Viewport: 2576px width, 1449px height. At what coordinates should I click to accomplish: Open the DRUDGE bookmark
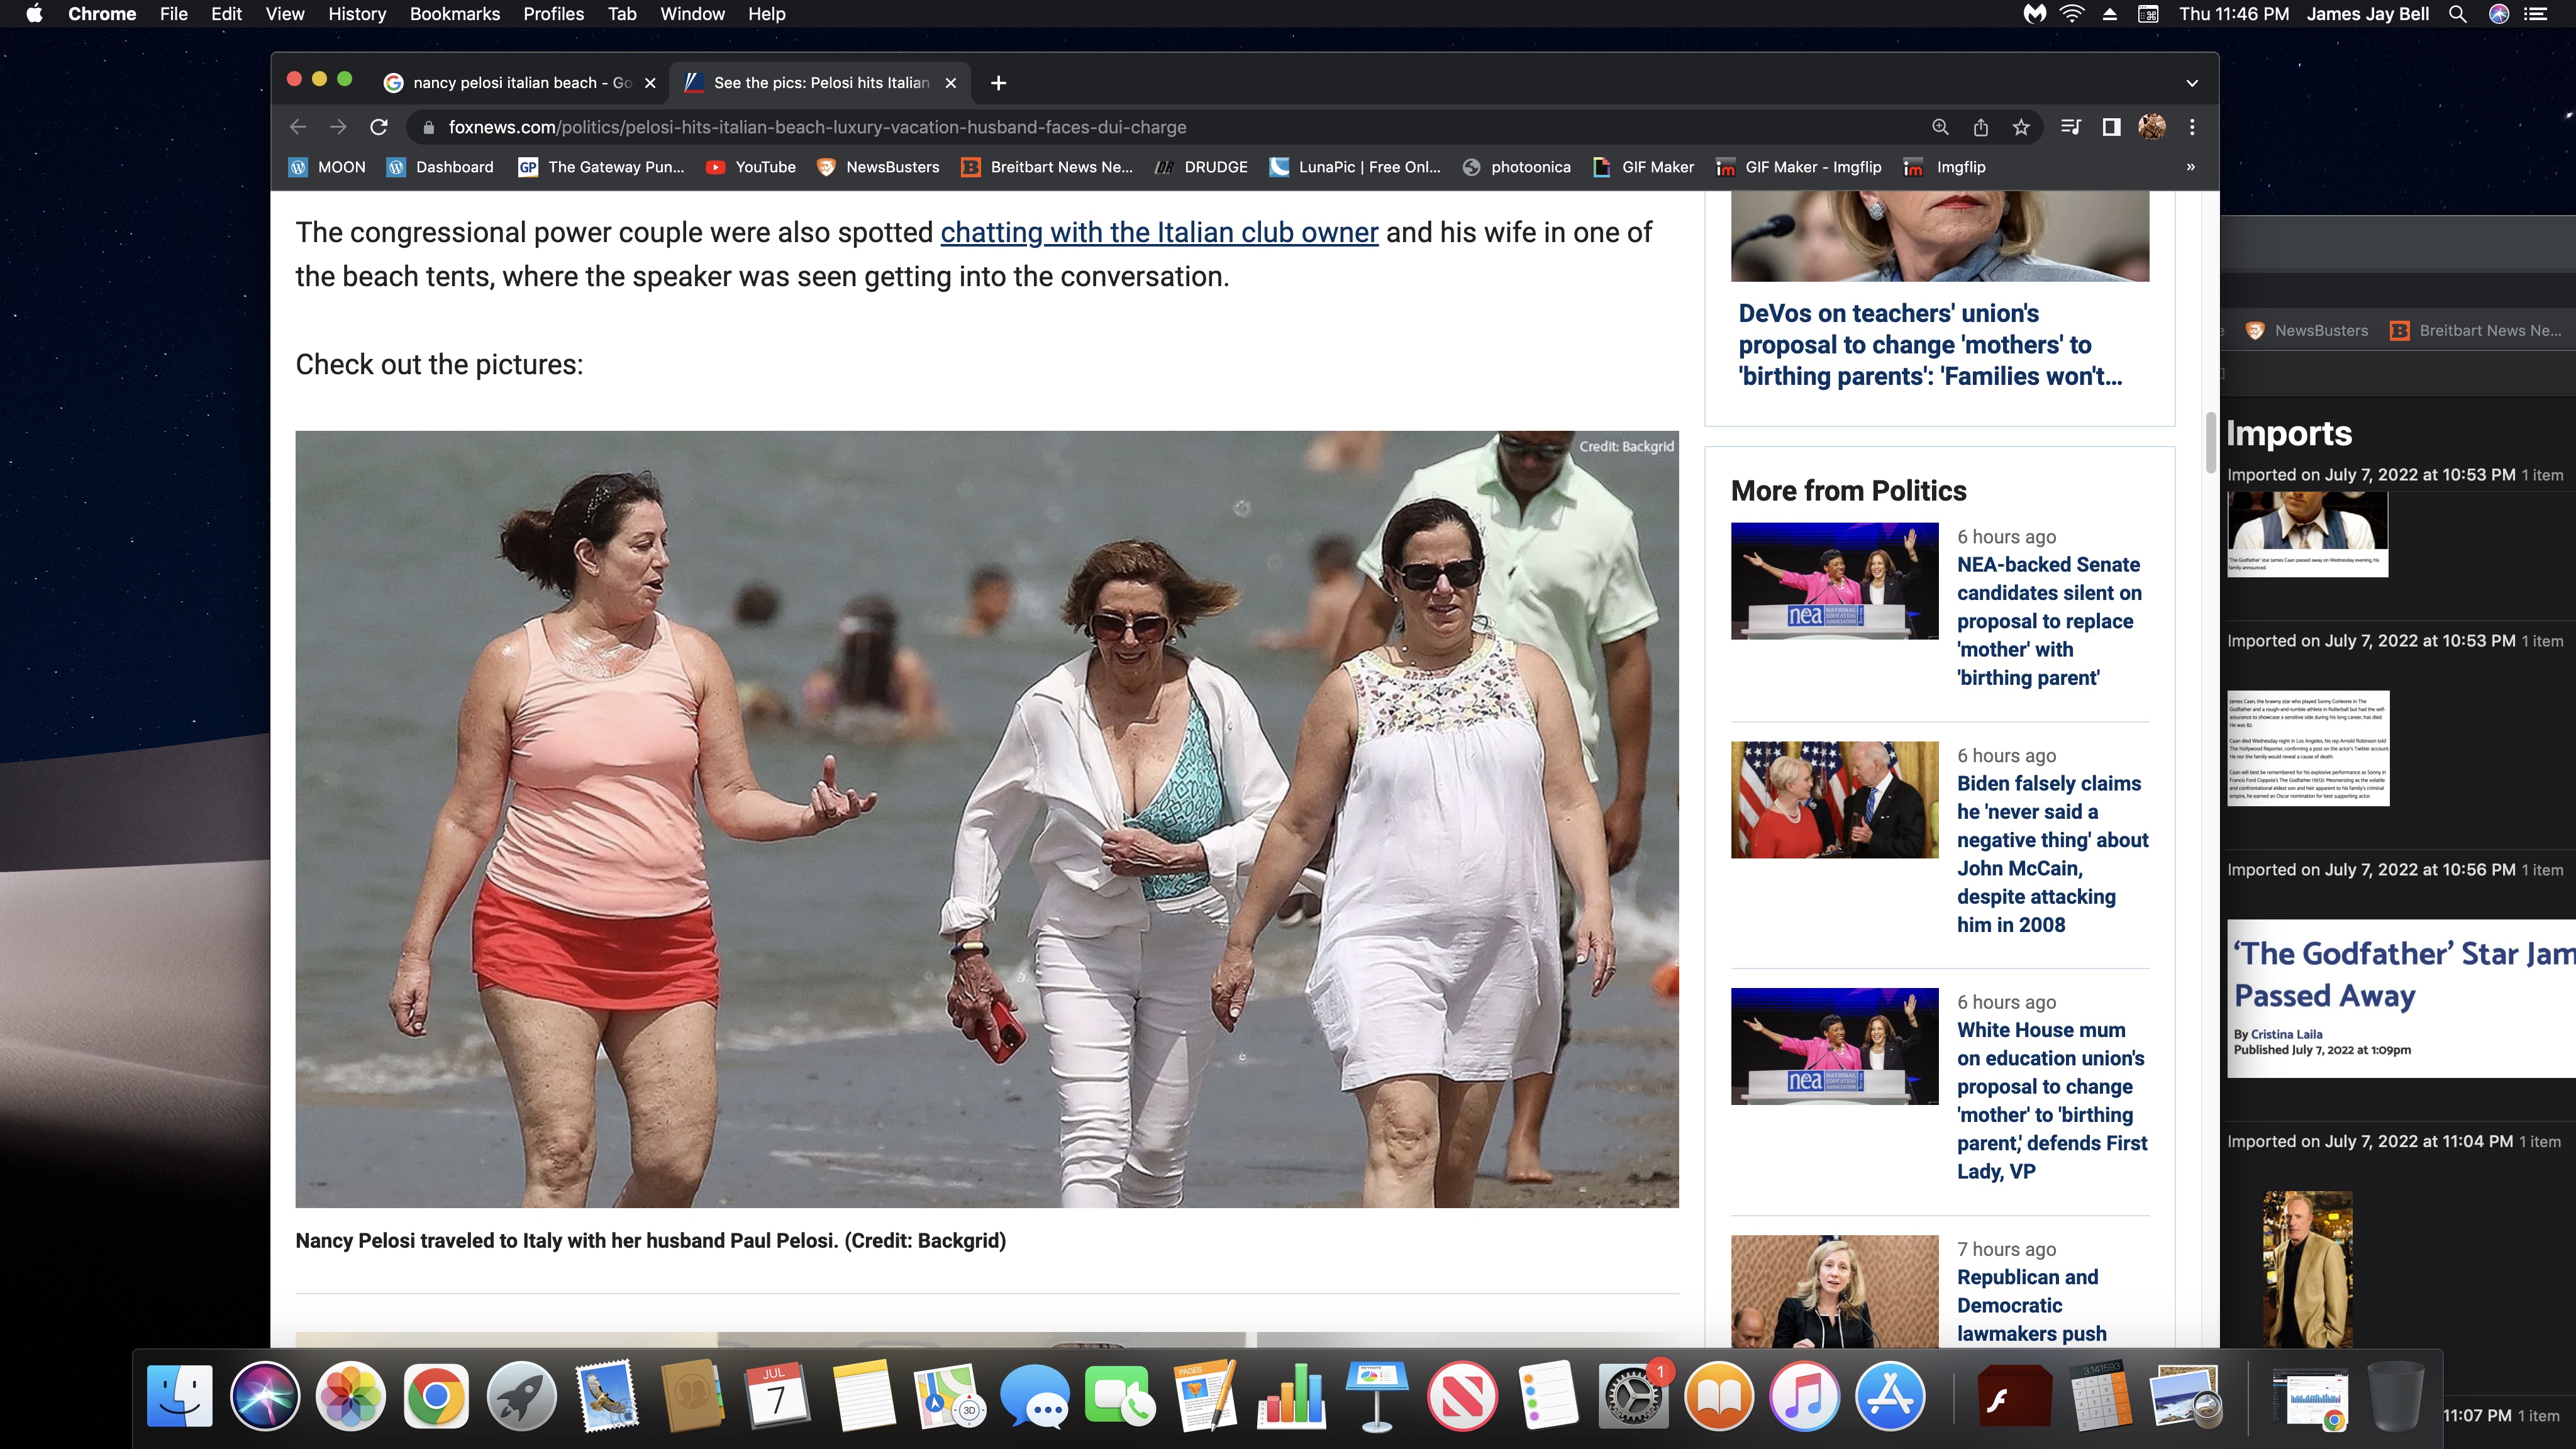click(x=1201, y=167)
